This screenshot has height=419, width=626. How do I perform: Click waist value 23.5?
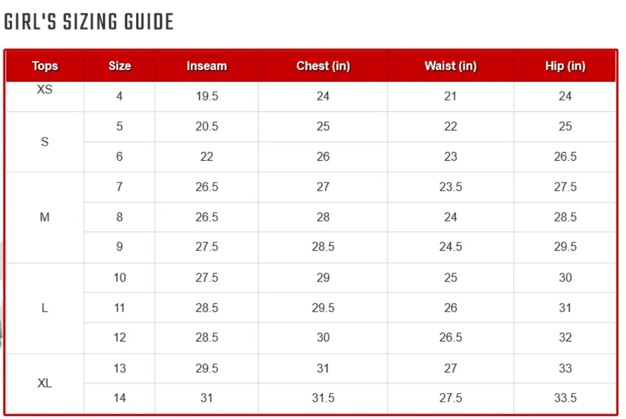tap(450, 187)
